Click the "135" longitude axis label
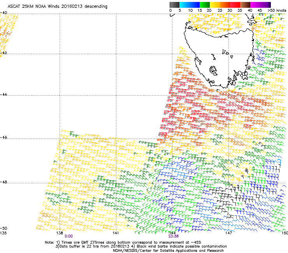 point(3,233)
